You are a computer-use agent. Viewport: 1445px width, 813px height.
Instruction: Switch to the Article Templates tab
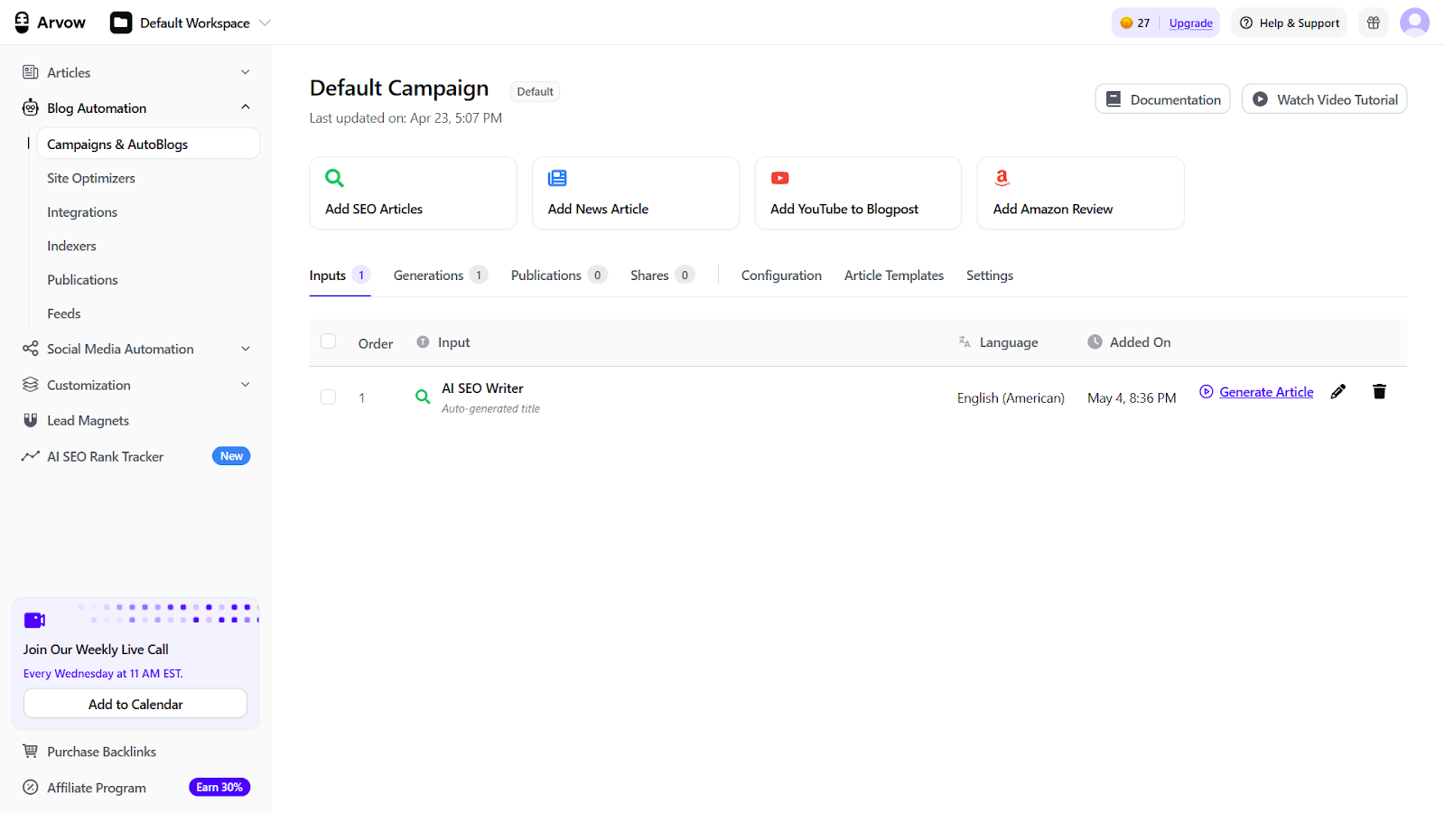click(893, 276)
